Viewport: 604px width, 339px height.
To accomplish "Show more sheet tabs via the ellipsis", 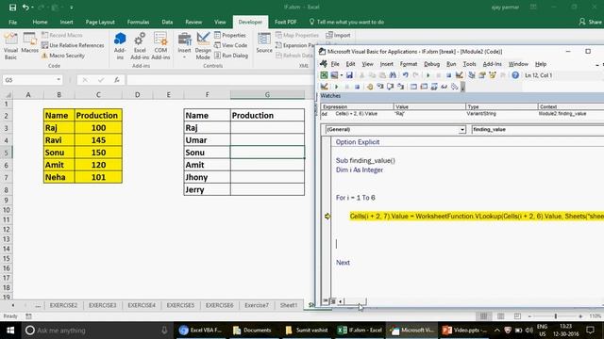I will 38,305.
